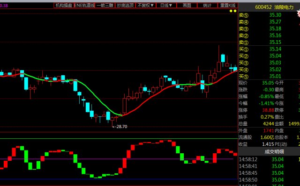Click the 买① bid price 35.14 row
Screen dimensions: 300x186
pyautogui.click(x=269, y=49)
